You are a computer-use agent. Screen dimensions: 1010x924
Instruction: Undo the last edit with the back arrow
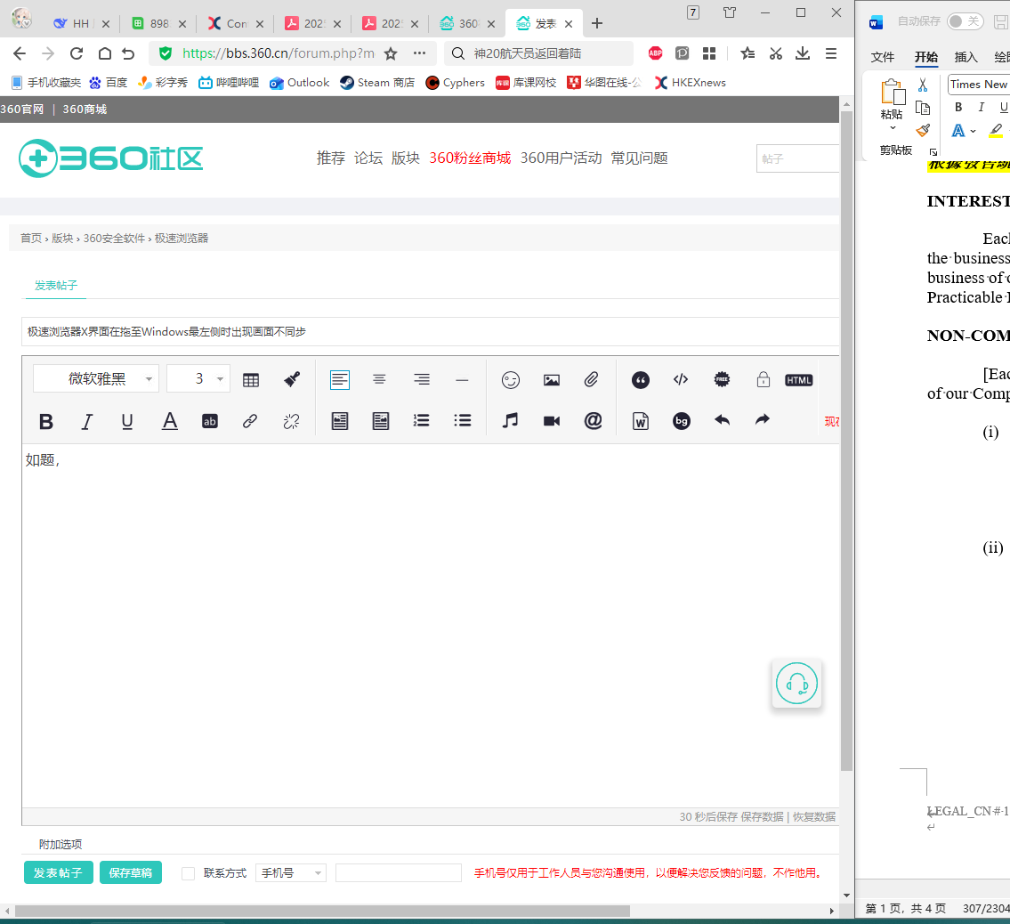722,420
